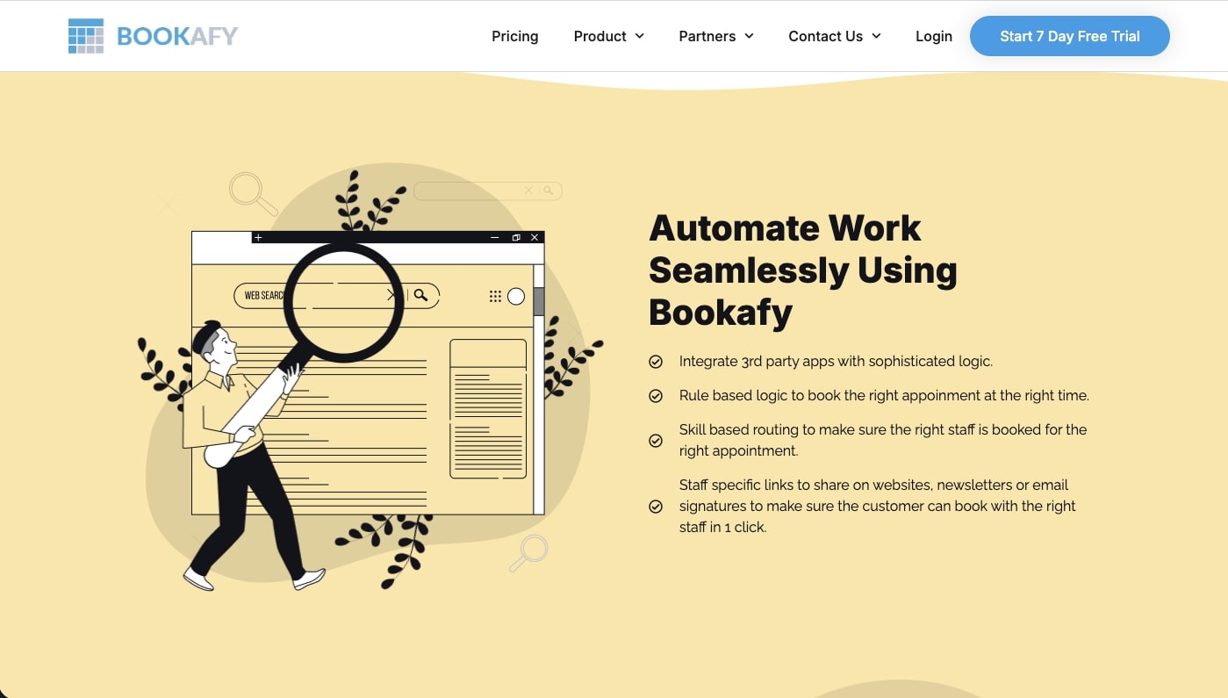Click the checkmark beside "Rule based logic" bullet
This screenshot has width=1228, height=698.
pyautogui.click(x=656, y=396)
